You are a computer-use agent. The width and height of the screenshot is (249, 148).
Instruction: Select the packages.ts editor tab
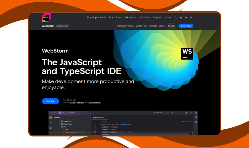100,118
